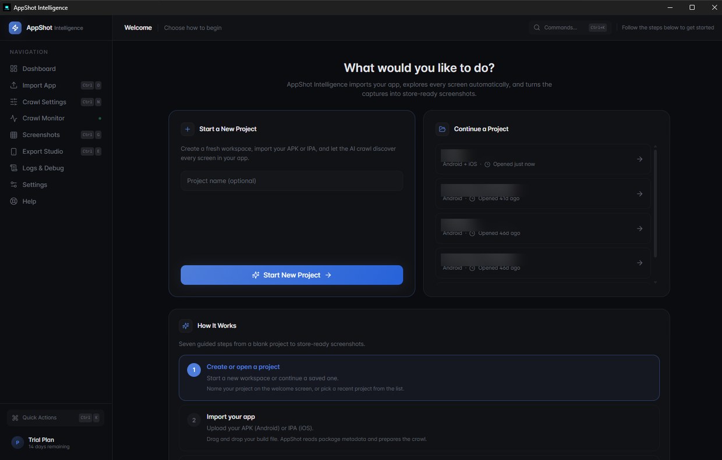Open Crawl Monitor in the sidebar

[56, 118]
